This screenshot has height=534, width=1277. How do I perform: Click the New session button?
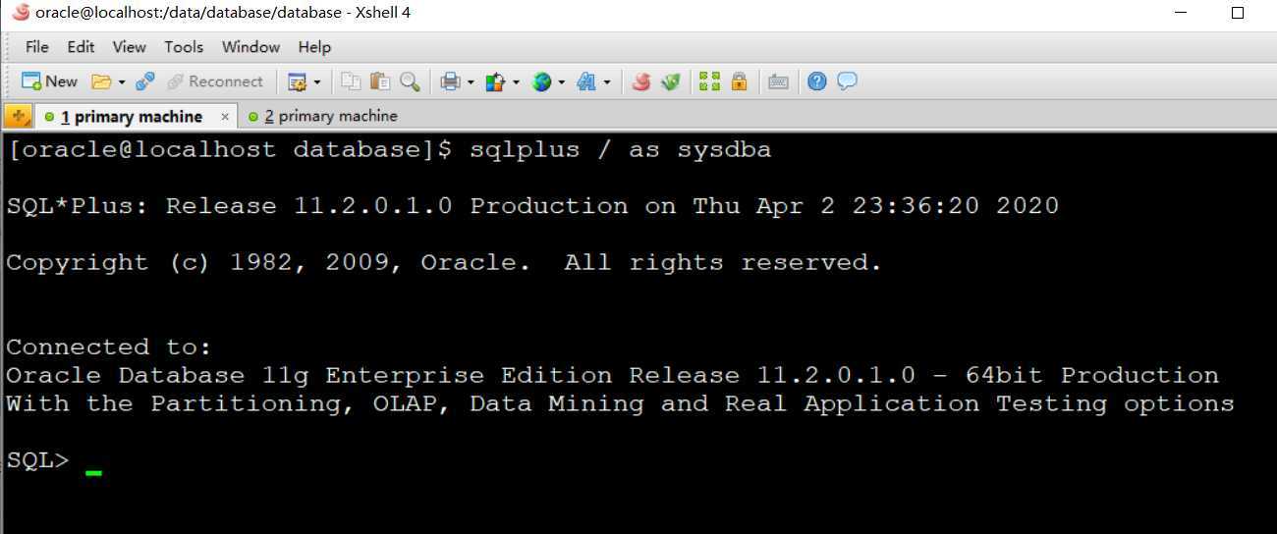coord(49,81)
